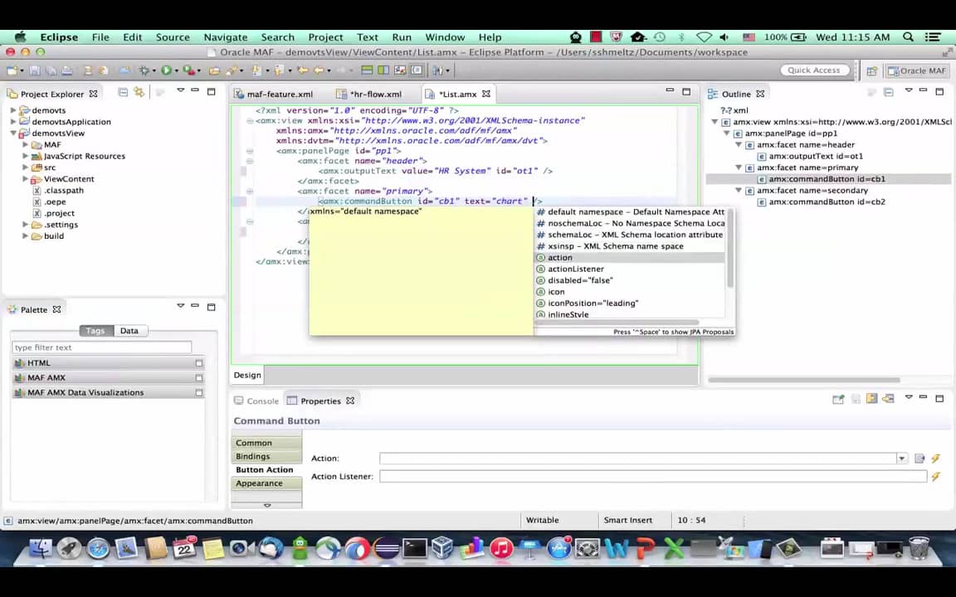Toggle the HTML palette drawer pin
The image size is (956, 597).
[x=199, y=363]
